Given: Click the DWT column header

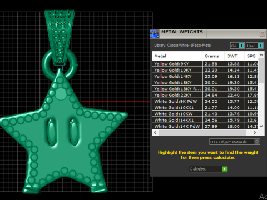Looking at the screenshot, I should click(235, 56).
